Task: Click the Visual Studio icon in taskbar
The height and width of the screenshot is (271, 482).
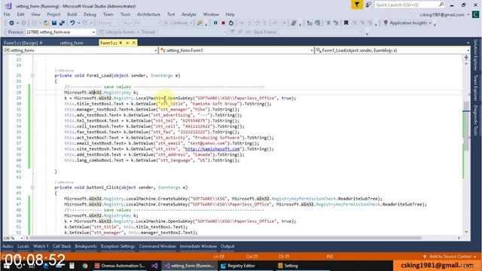Action: pos(154,266)
